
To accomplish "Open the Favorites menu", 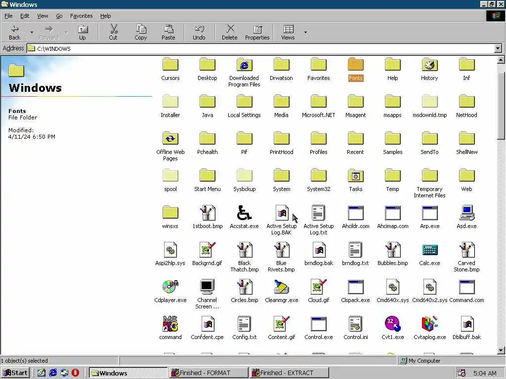I will pos(82,16).
